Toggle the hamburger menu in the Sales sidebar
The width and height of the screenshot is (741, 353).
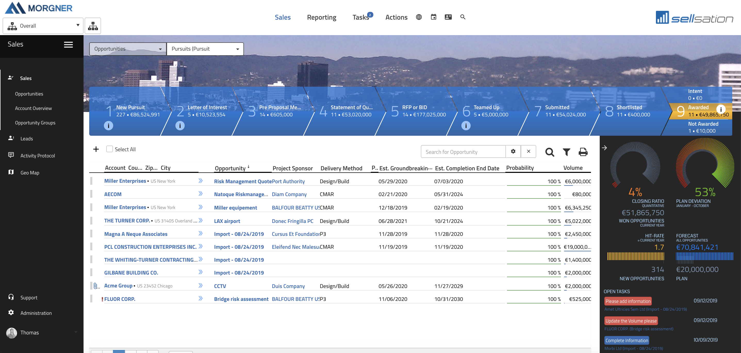(x=68, y=45)
